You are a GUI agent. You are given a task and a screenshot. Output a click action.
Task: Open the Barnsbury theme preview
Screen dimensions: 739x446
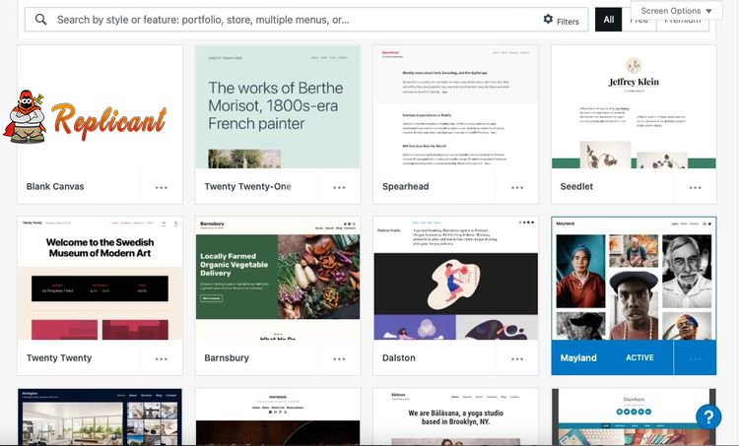(x=278, y=279)
